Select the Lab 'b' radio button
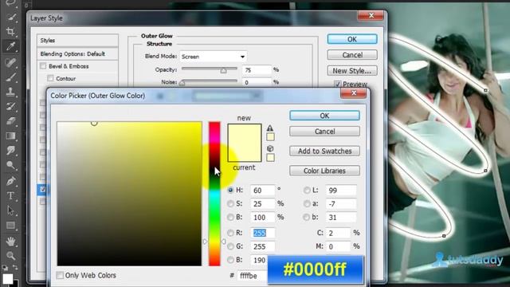510x287 pixels. click(x=306, y=217)
